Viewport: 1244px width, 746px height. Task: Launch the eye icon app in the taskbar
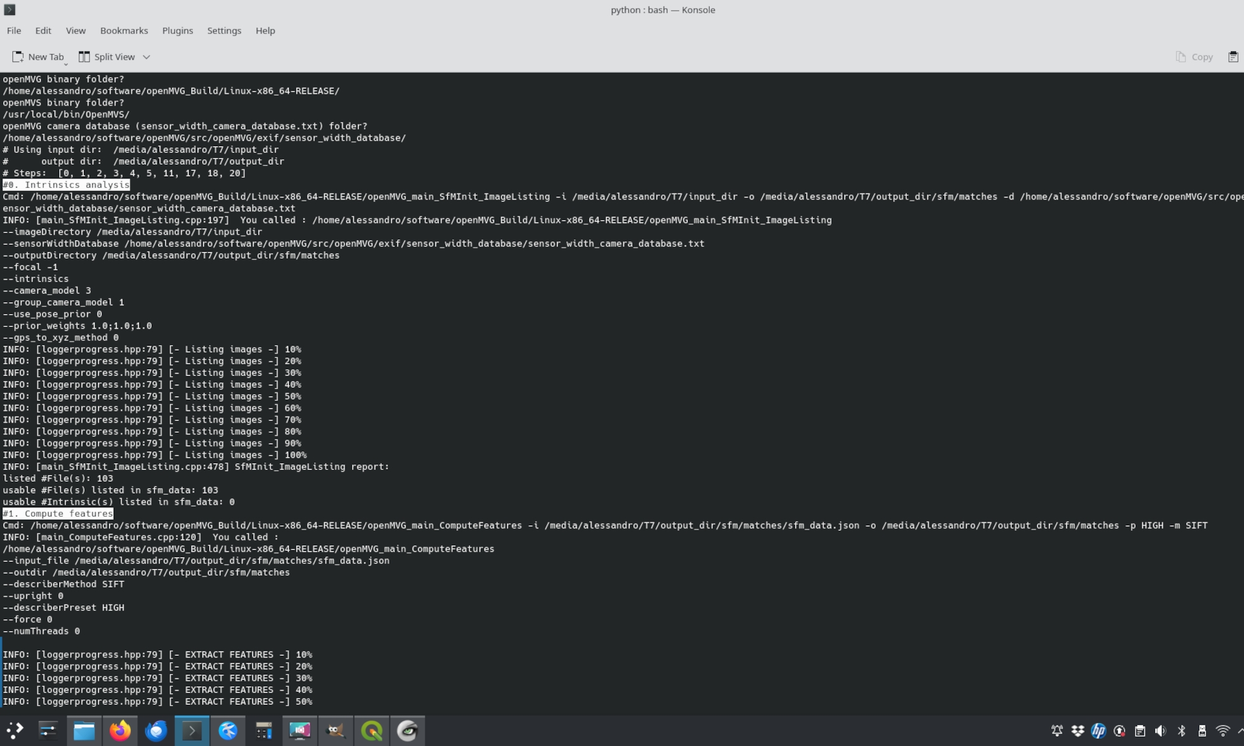pos(407,730)
